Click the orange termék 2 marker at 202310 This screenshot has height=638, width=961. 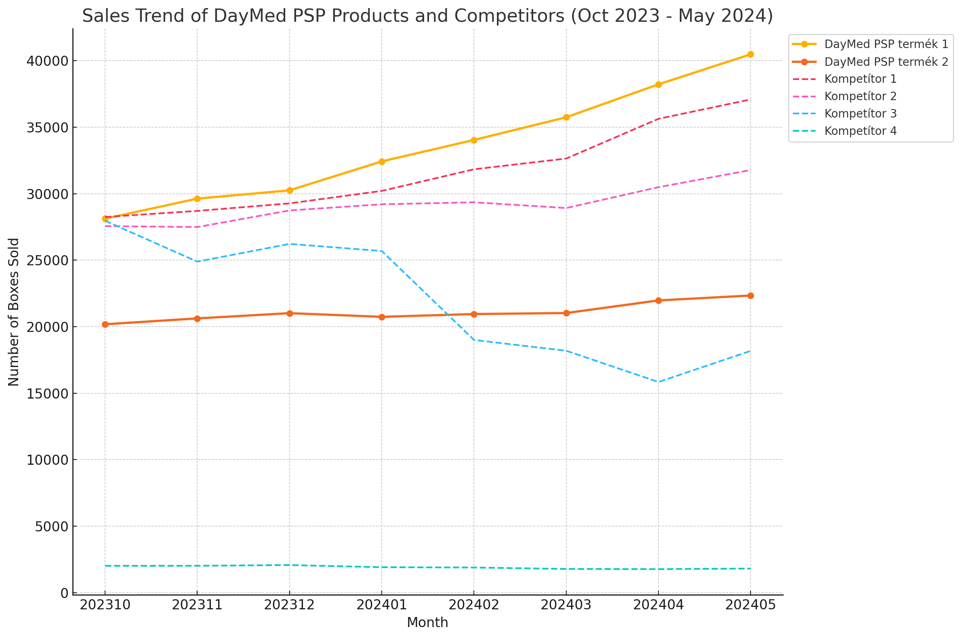pyautogui.click(x=105, y=324)
